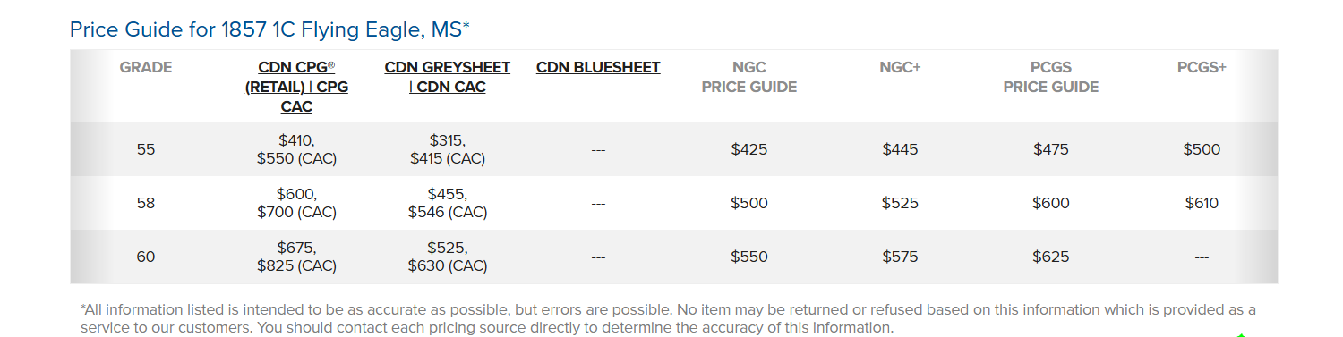1343x337 pixels.
Task: Open the CDN Greysheet | CDN CAC link
Action: [x=448, y=77]
